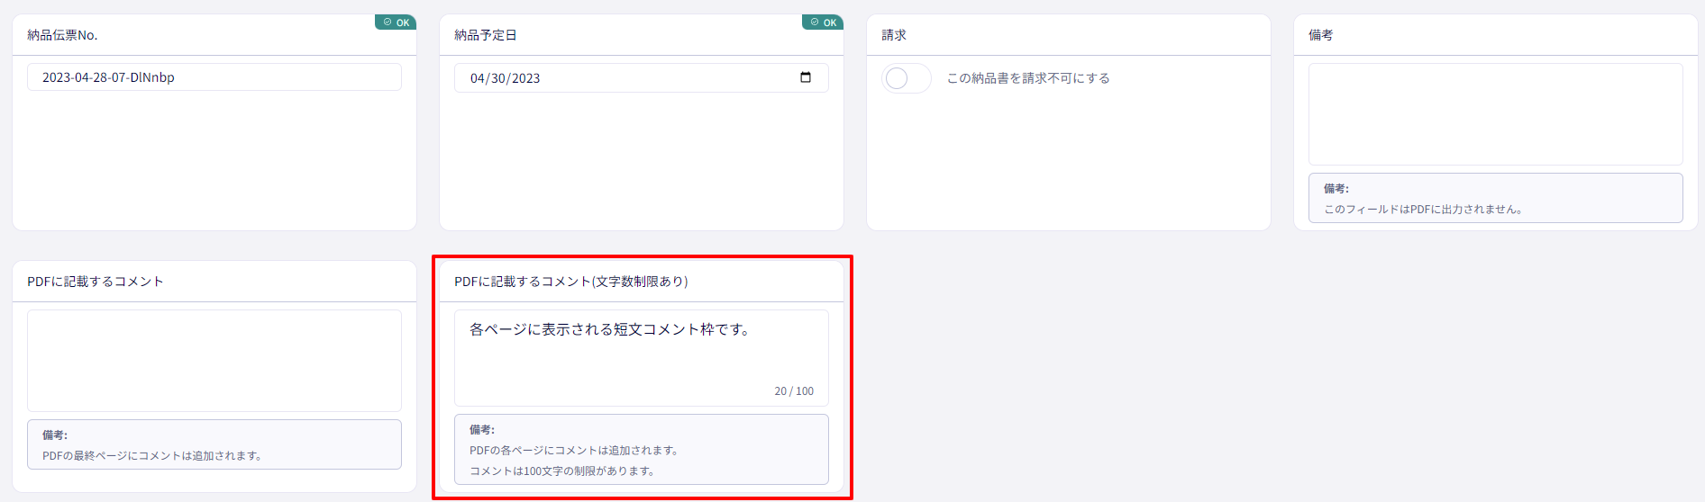Click the empty PDFに記載するコメント textarea
The height and width of the screenshot is (502, 1705).
pyautogui.click(x=214, y=361)
